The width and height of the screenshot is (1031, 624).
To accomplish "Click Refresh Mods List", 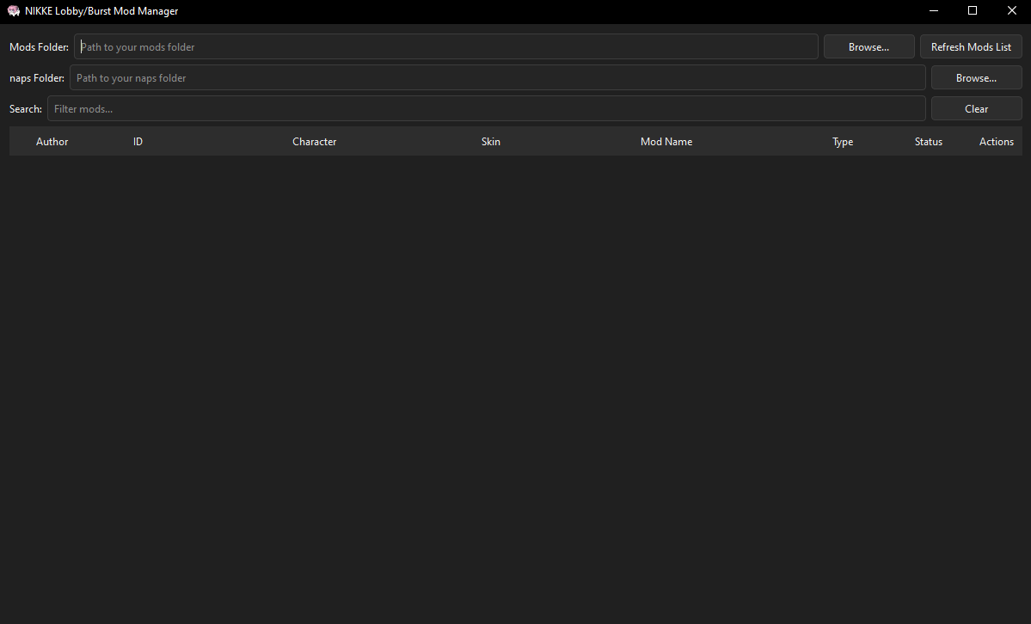I will 971,46.
